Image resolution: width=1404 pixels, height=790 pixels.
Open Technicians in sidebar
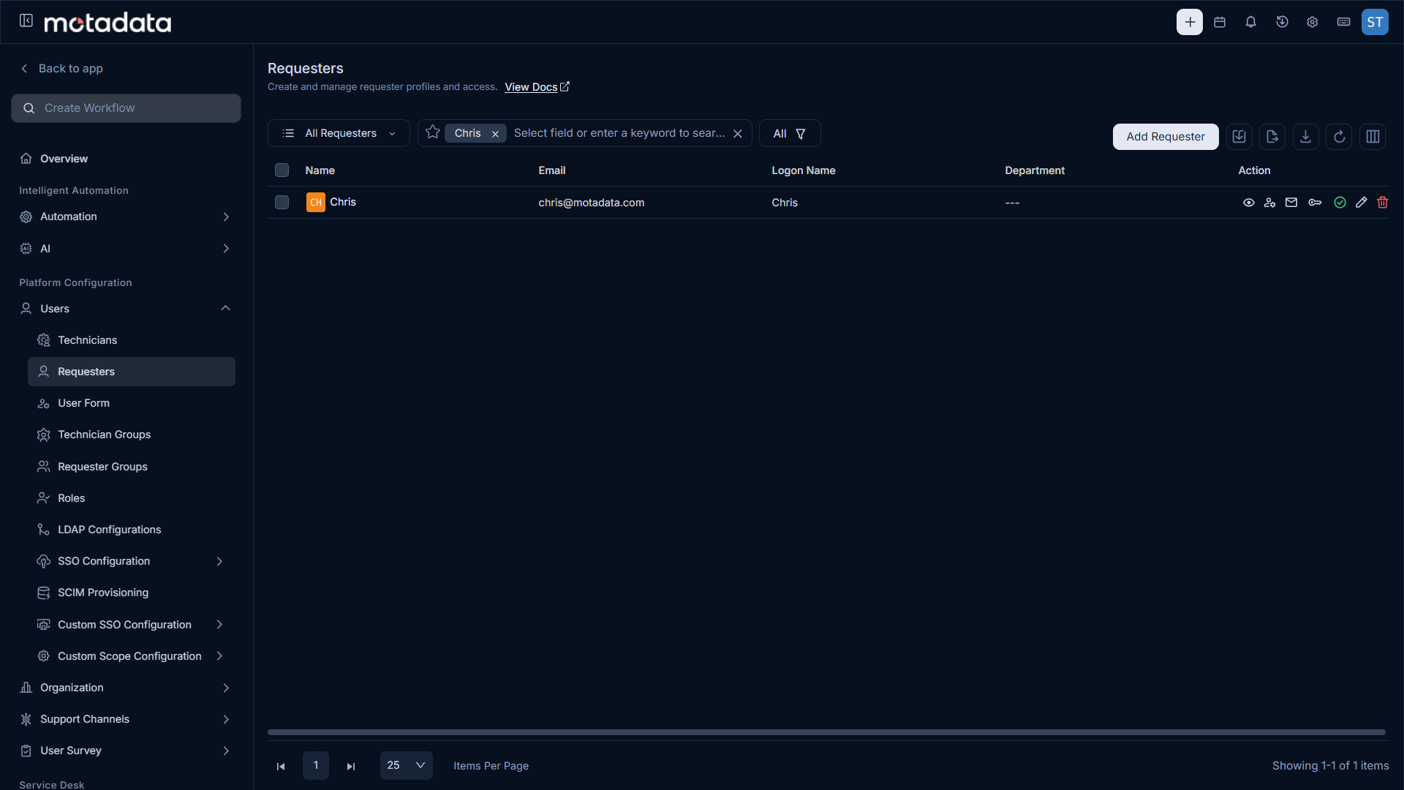132,340
